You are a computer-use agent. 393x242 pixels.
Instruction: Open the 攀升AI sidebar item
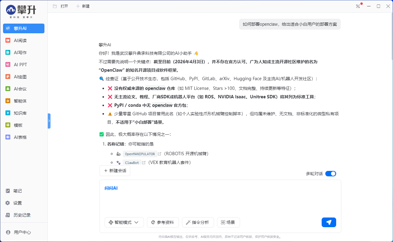tap(24, 28)
